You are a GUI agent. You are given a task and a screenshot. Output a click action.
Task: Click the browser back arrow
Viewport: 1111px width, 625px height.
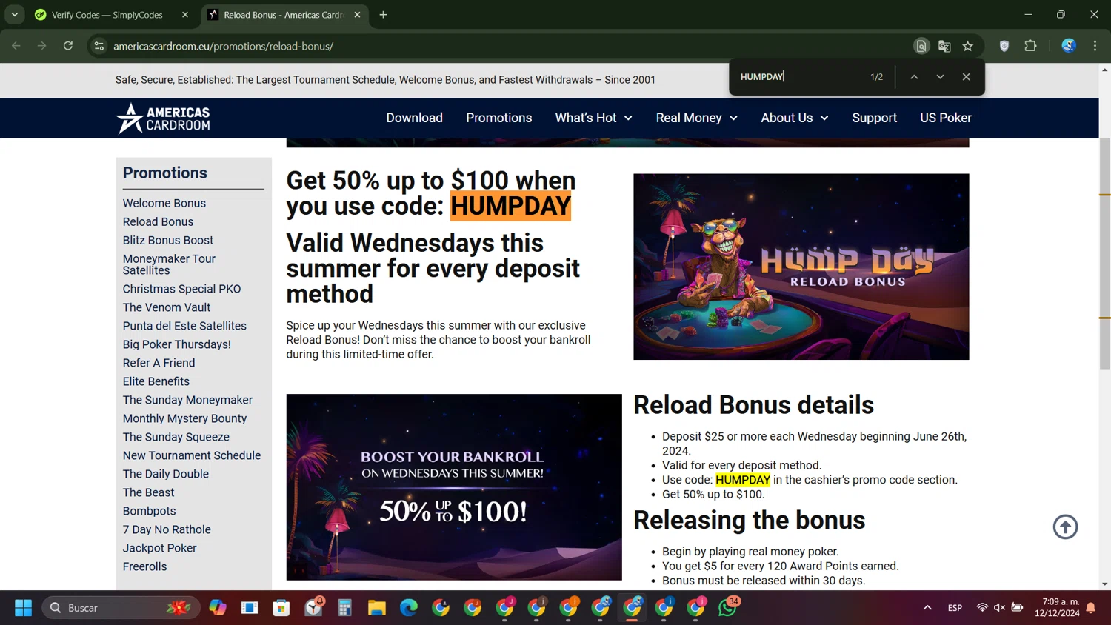click(16, 46)
